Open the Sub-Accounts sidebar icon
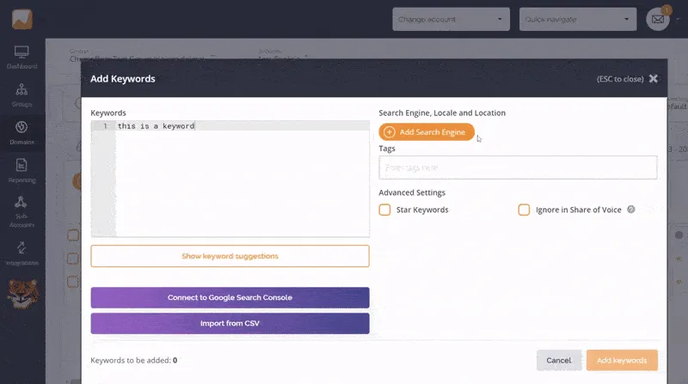The width and height of the screenshot is (688, 384). point(21,208)
